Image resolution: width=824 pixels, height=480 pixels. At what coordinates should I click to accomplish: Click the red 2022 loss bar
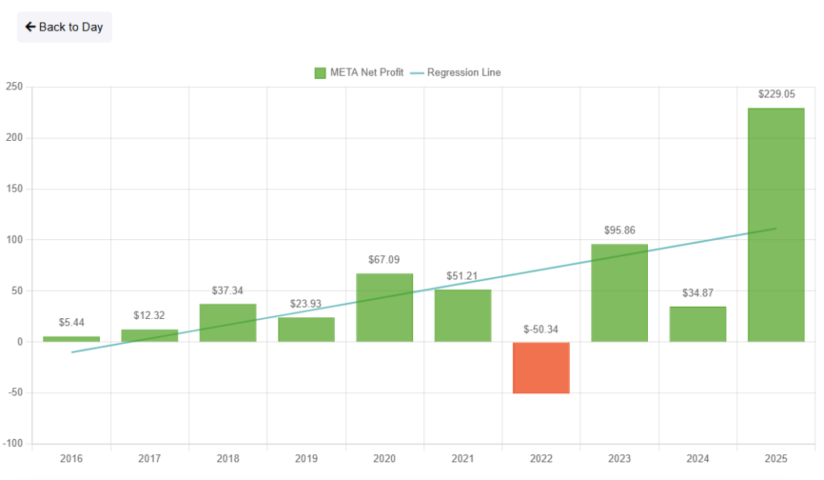tap(542, 367)
